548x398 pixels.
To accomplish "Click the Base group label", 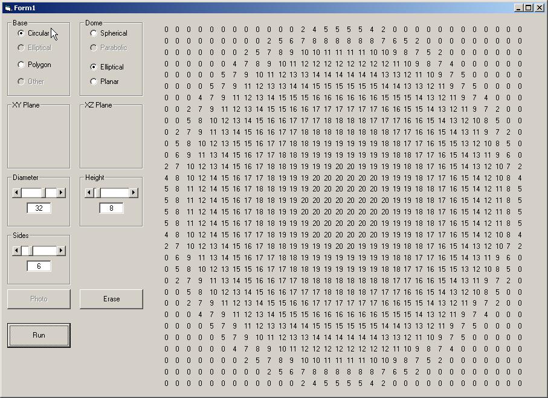I will [20, 23].
